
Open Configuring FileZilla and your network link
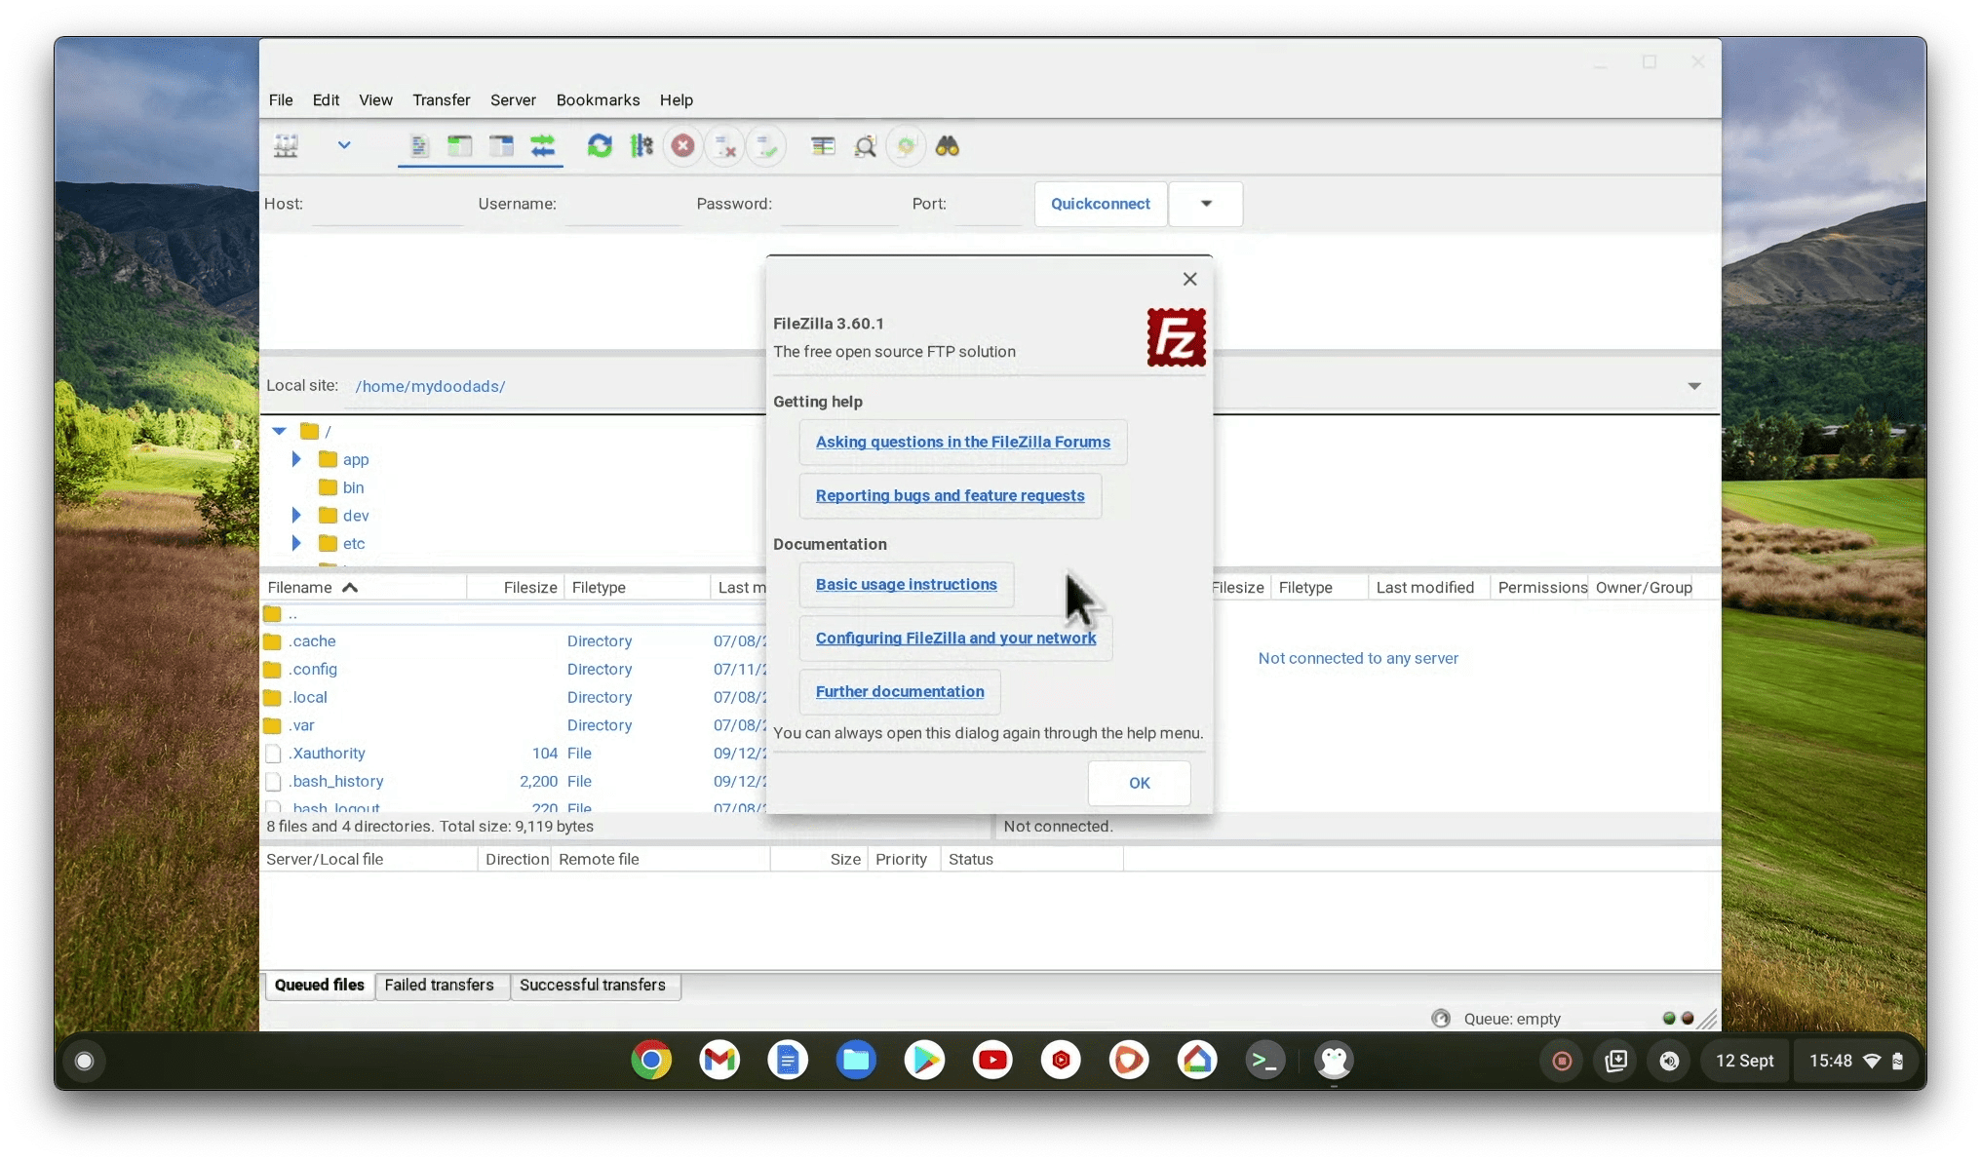(955, 638)
